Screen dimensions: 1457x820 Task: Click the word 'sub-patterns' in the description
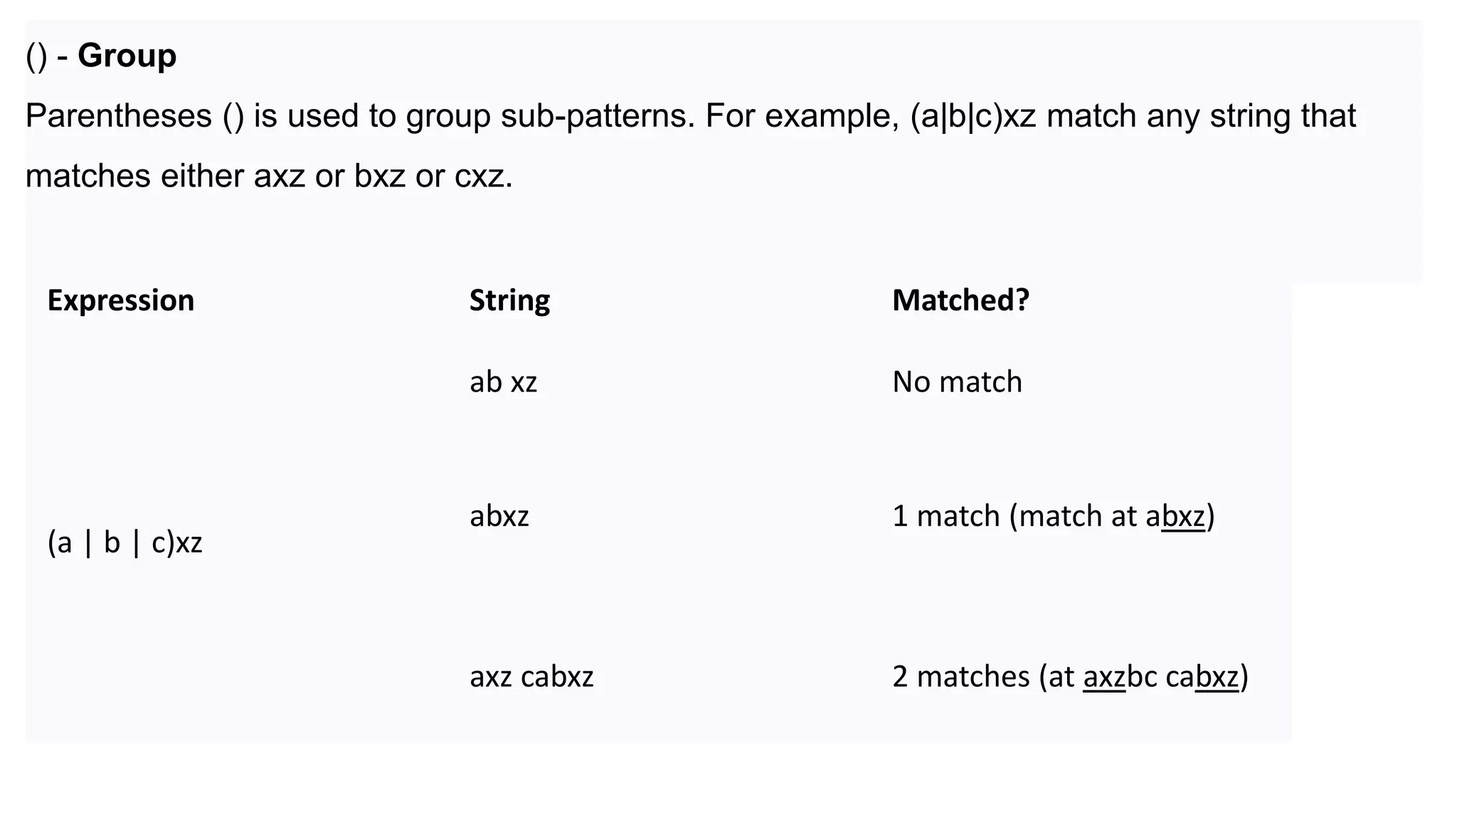point(596,116)
